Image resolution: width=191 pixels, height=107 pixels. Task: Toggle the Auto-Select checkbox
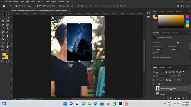click(x=16, y=6)
